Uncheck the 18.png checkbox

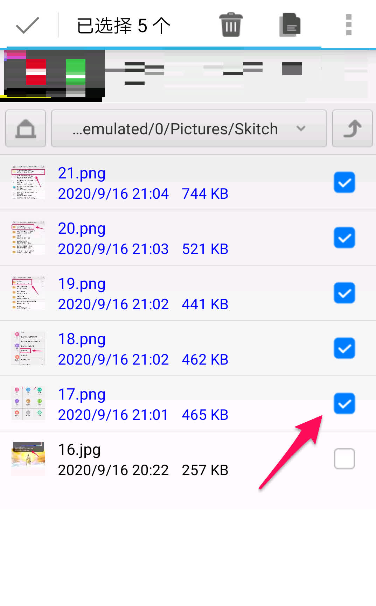coord(344,348)
